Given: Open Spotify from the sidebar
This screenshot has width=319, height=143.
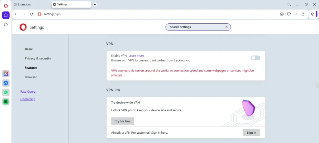Looking at the screenshot, I should coord(6,102).
